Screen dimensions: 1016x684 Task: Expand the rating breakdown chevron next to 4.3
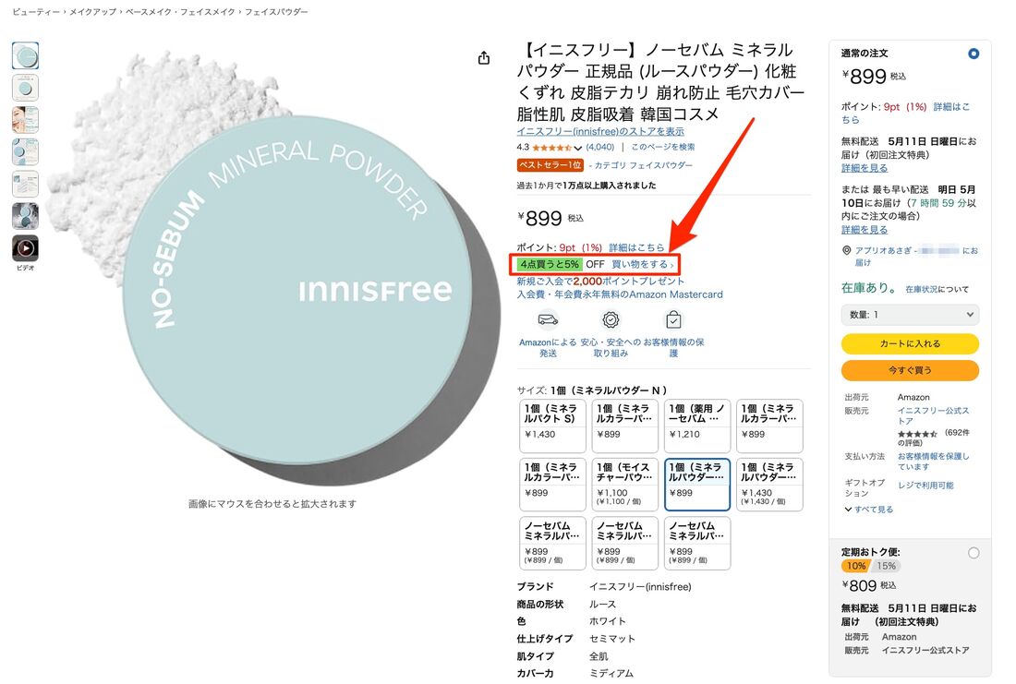pos(578,149)
